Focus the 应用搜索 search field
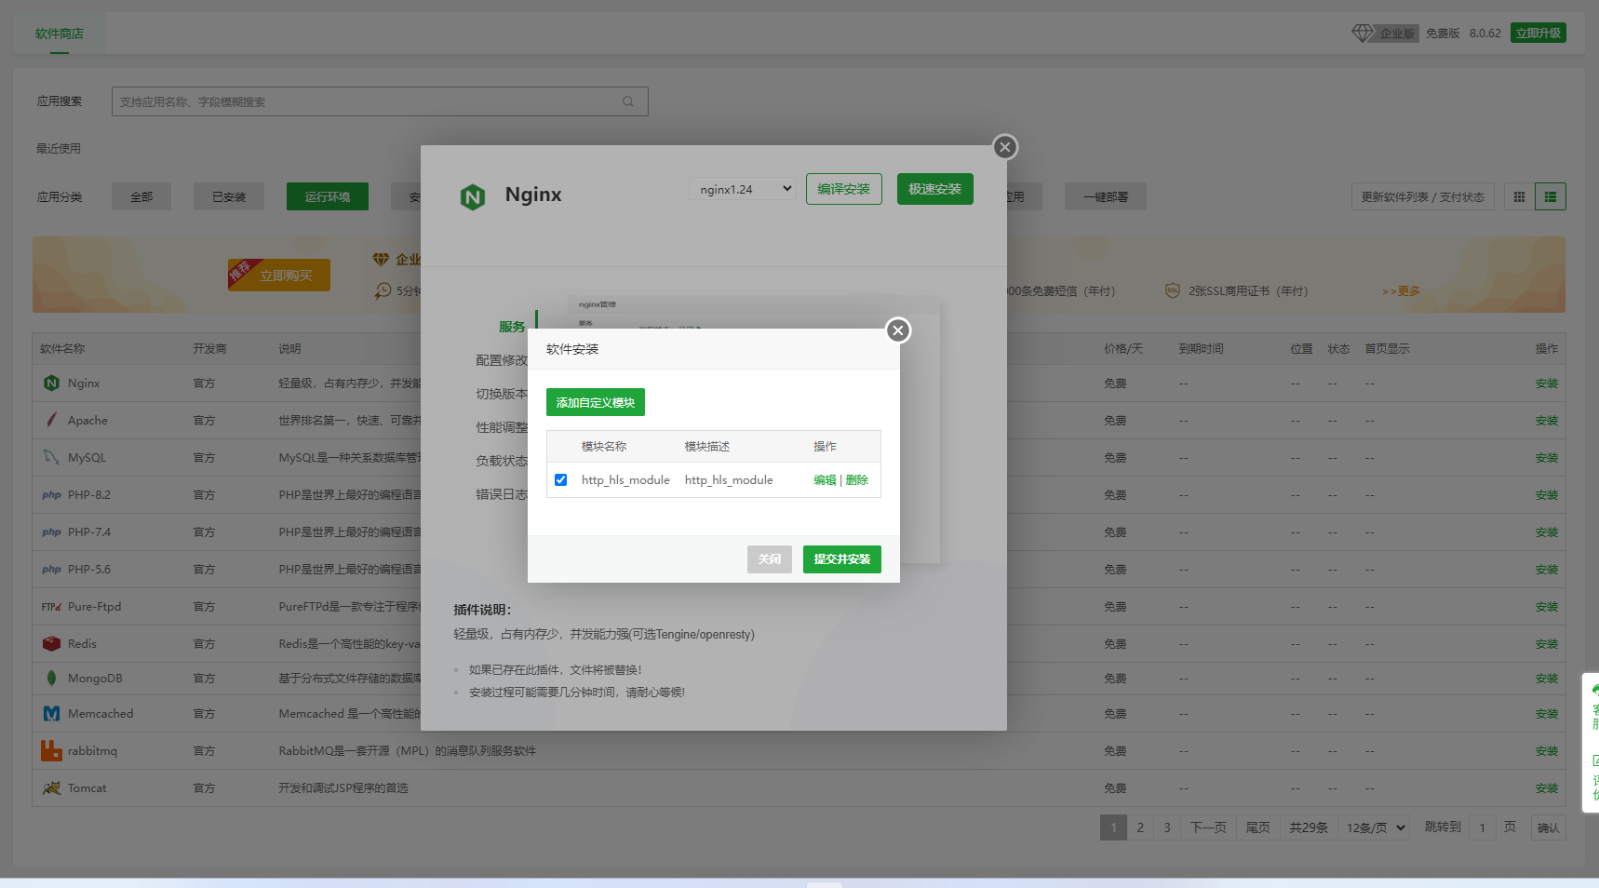1599x888 pixels. (380, 101)
